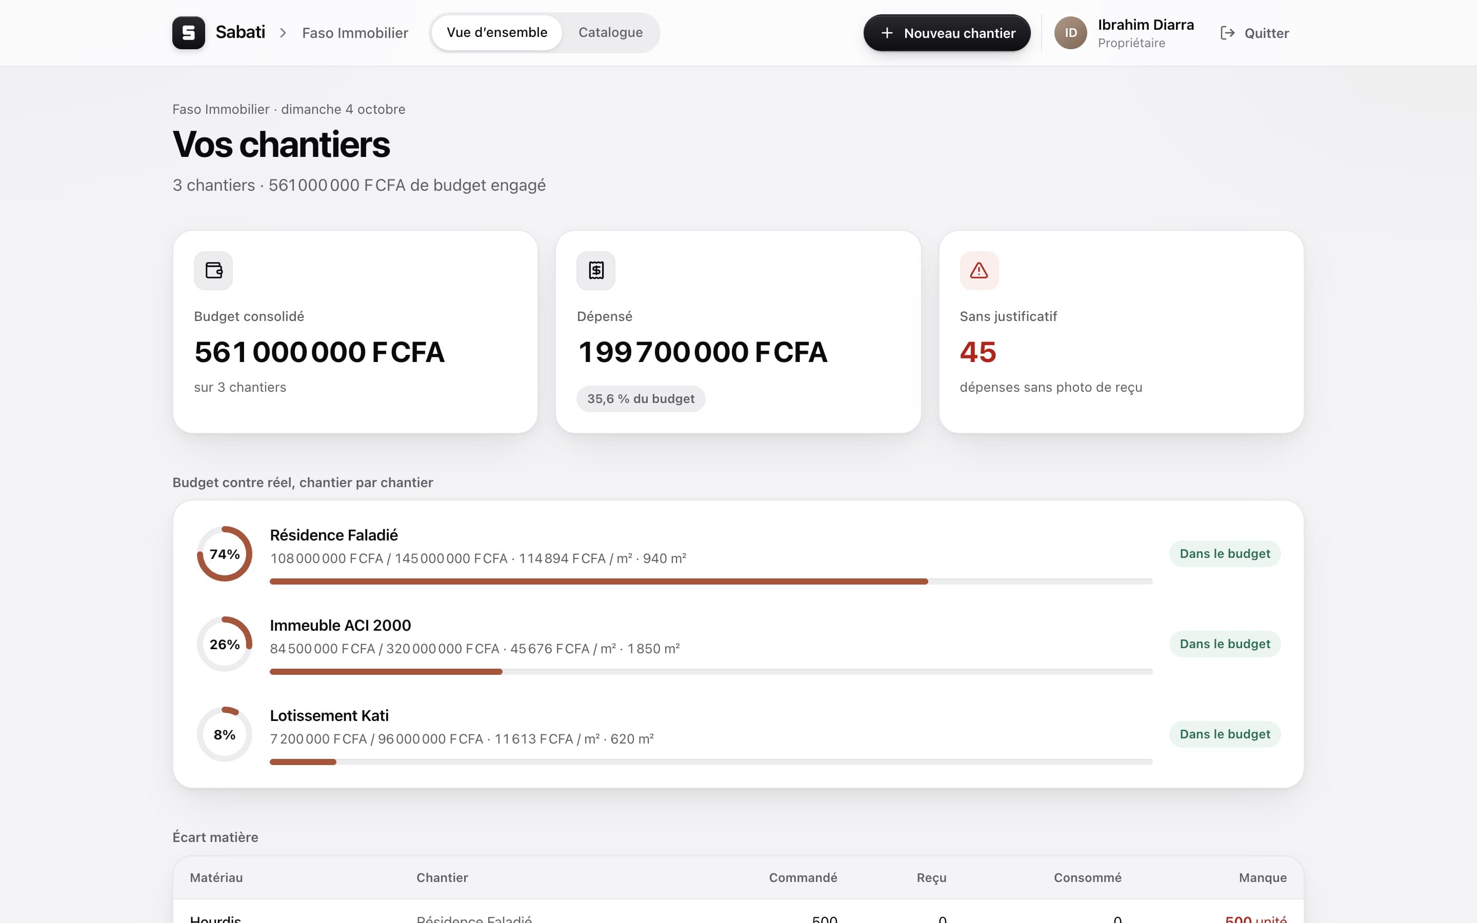Click the logout arrow icon
The width and height of the screenshot is (1477, 923).
(1227, 33)
